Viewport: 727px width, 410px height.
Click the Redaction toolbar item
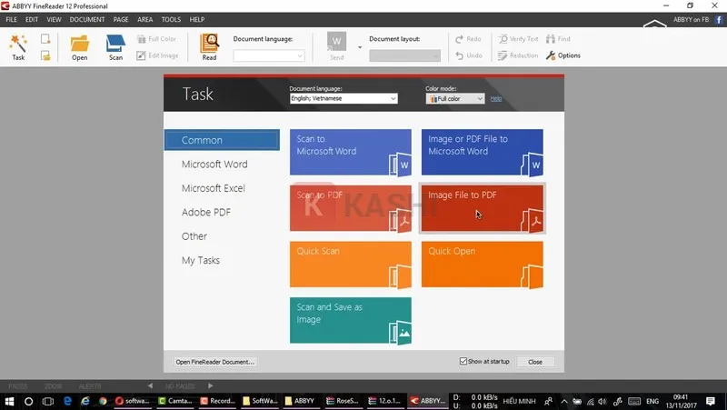pos(518,55)
